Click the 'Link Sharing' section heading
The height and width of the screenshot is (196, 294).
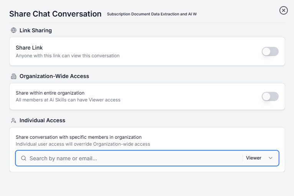[x=36, y=30]
